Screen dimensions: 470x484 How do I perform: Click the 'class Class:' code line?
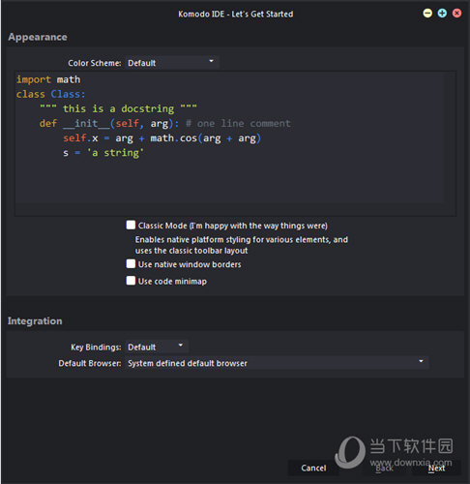click(50, 94)
